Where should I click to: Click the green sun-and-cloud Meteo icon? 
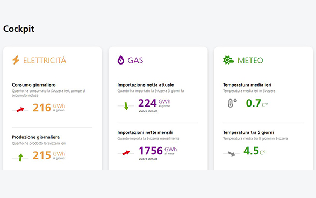coord(228,60)
